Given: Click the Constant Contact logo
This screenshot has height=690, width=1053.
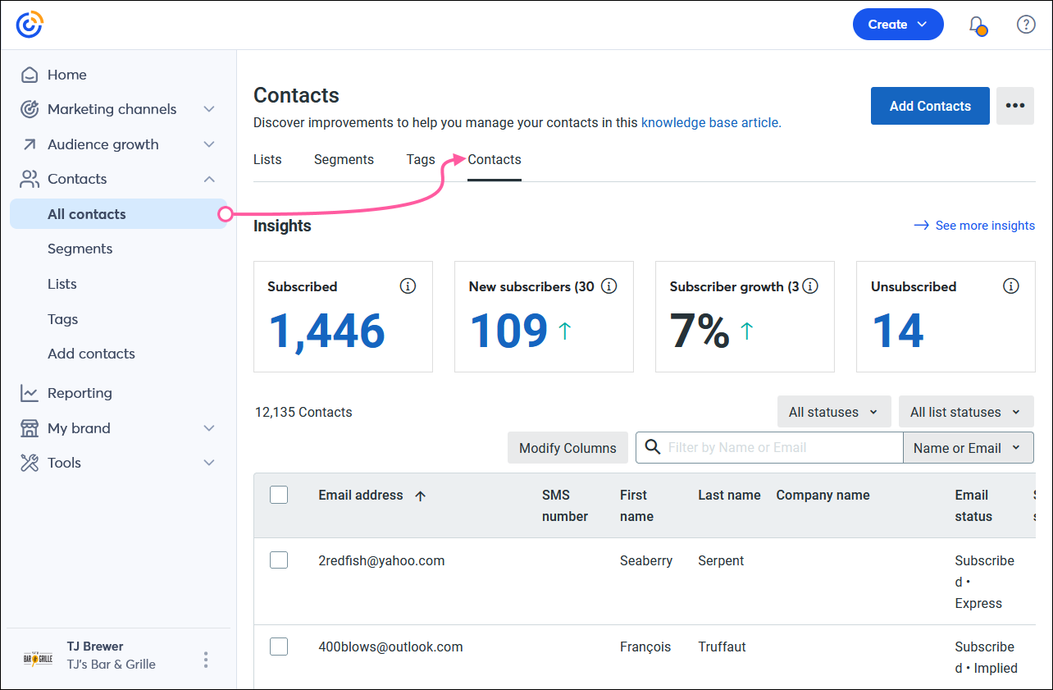Looking at the screenshot, I should coord(30,25).
